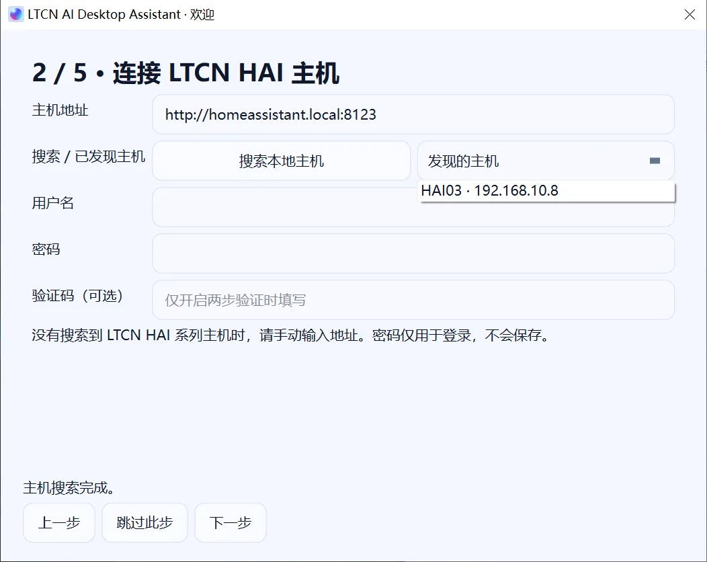707x562 pixels.
Task: Click the 用户名 input field
Action: [x=413, y=208]
